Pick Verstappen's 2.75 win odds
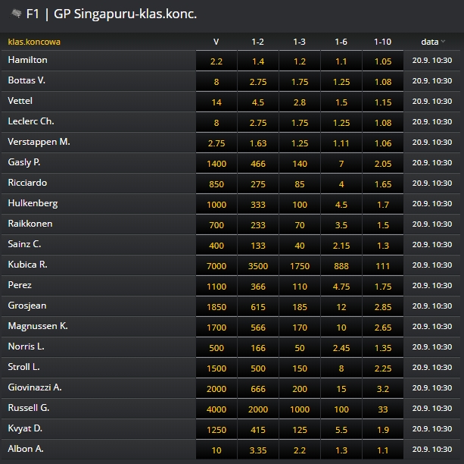The width and height of the screenshot is (464, 464). coord(216,143)
